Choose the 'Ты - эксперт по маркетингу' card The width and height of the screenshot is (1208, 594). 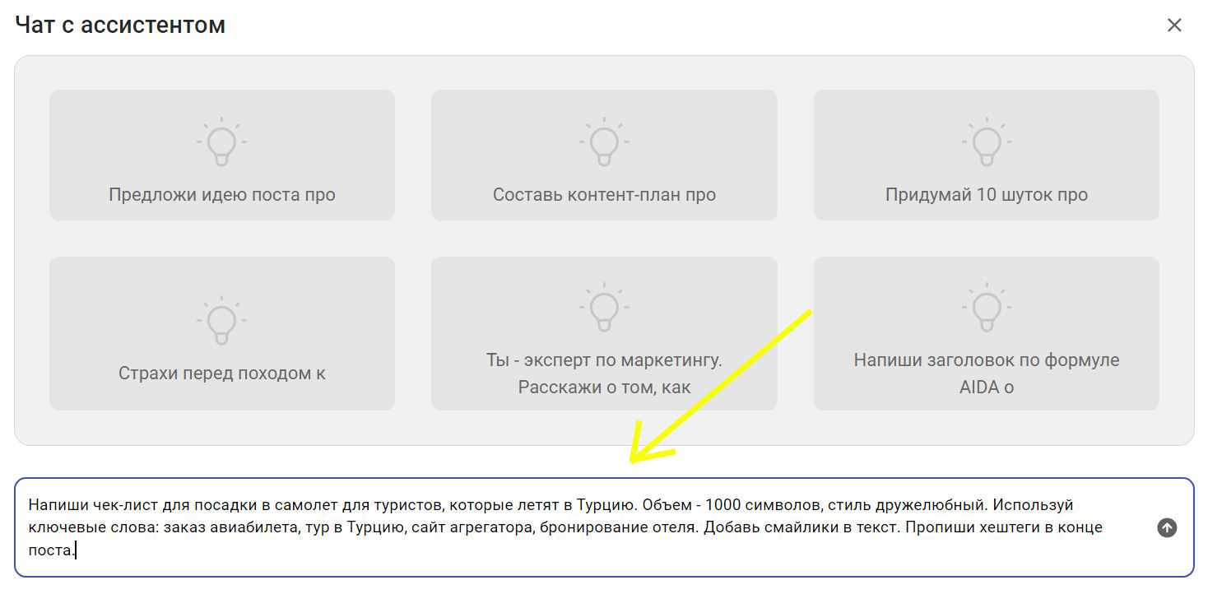click(604, 333)
